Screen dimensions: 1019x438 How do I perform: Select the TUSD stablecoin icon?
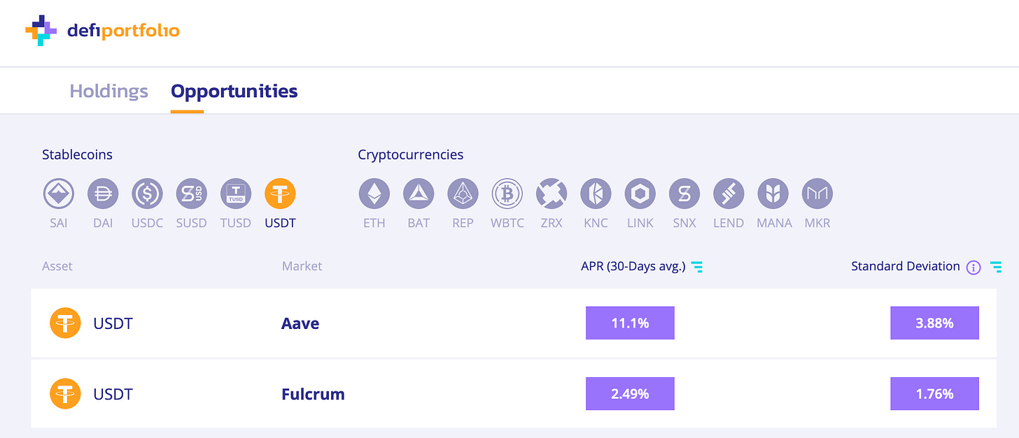tap(236, 194)
